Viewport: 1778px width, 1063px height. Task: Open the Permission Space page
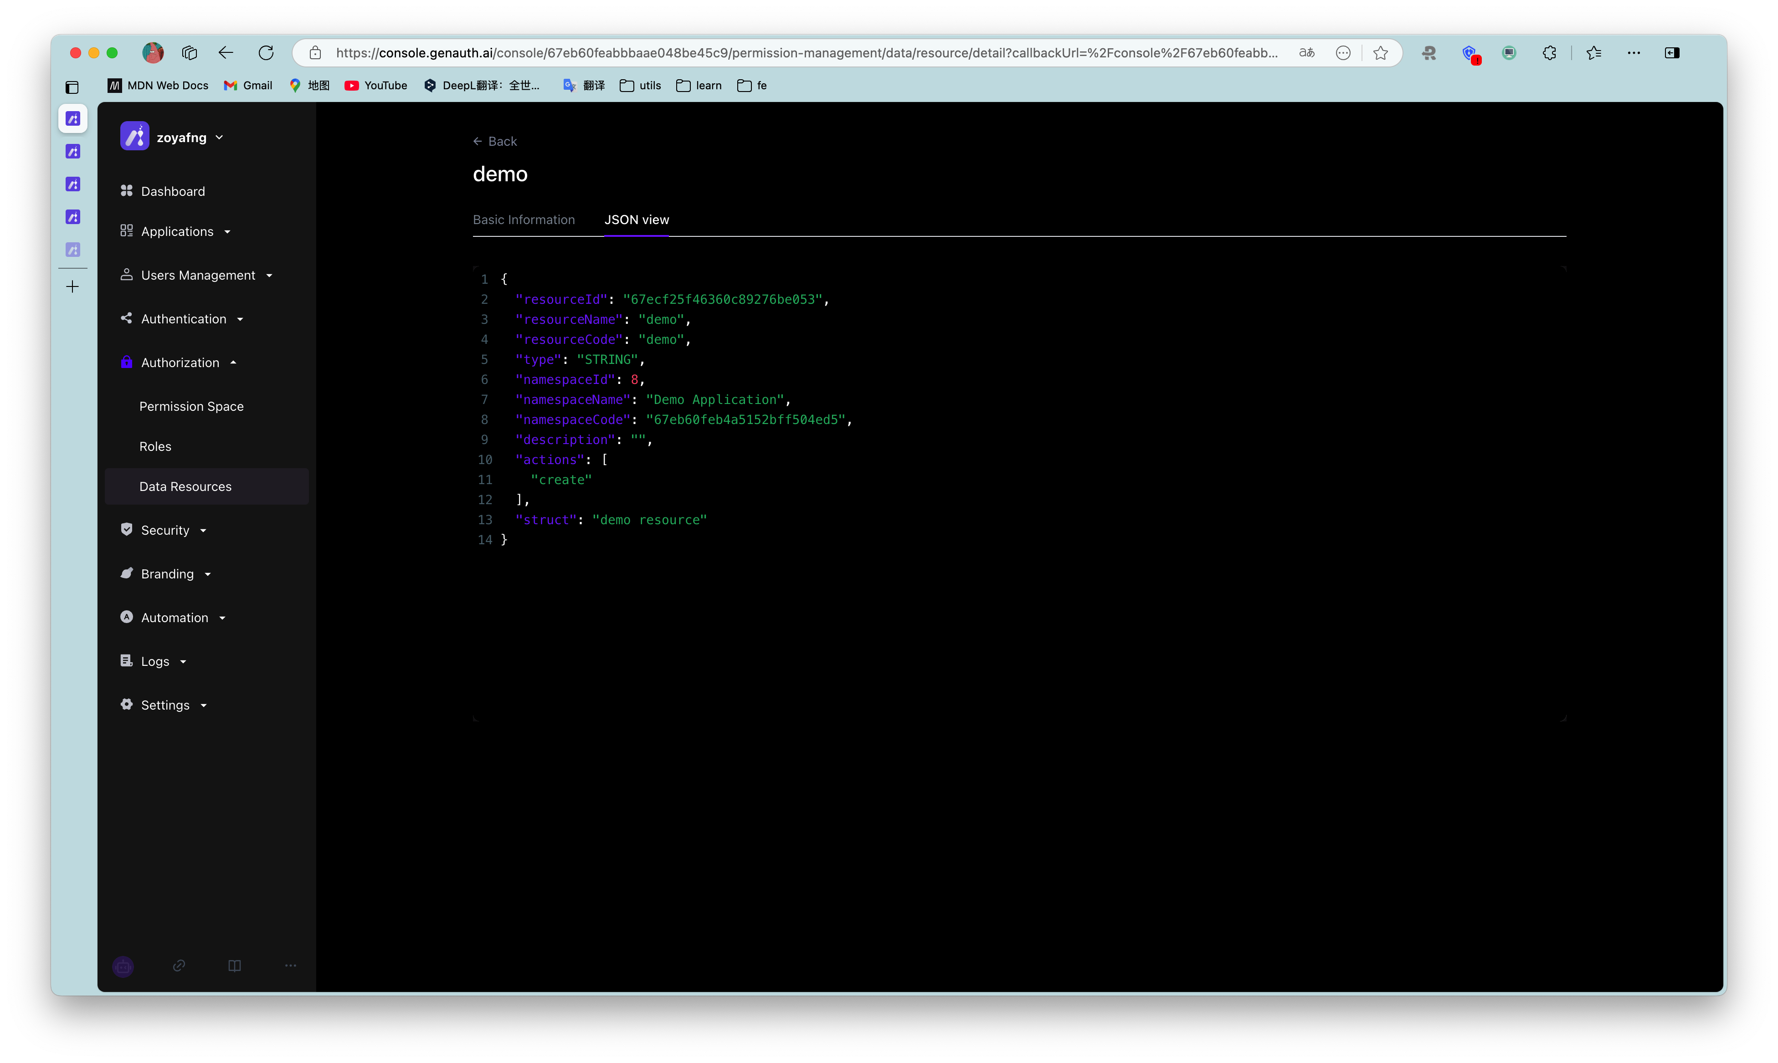tap(190, 406)
